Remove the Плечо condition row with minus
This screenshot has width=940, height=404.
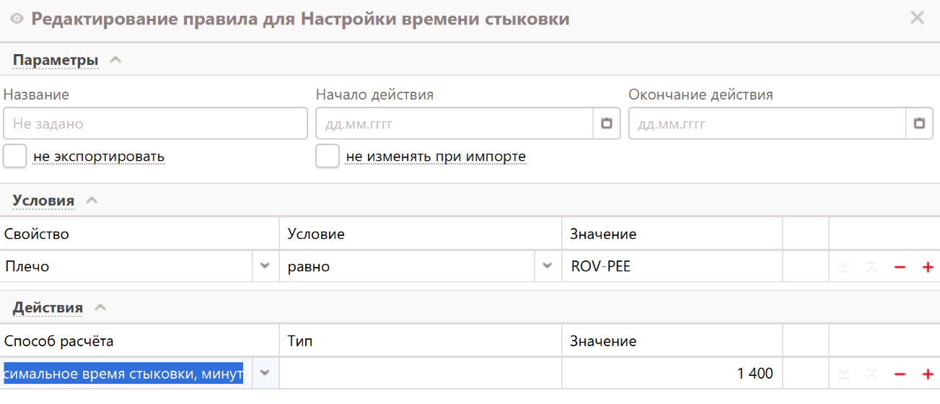(900, 267)
